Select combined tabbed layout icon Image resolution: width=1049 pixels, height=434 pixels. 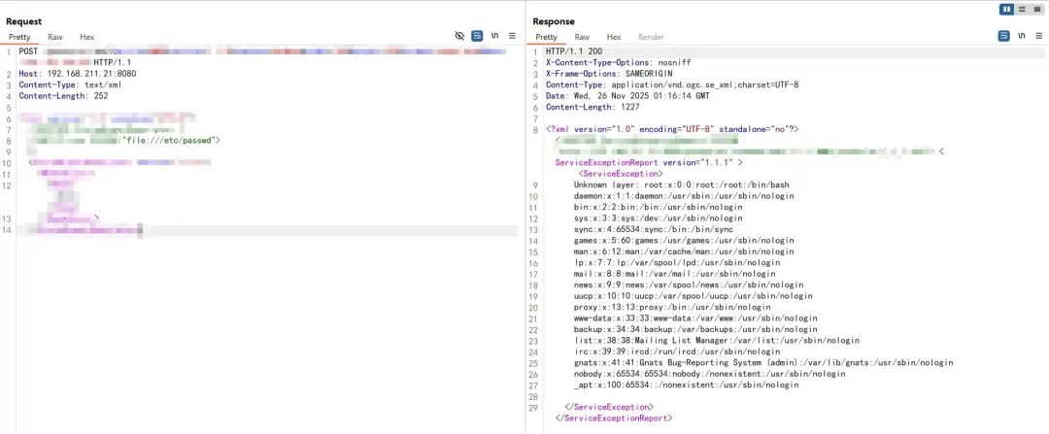click(x=1036, y=9)
